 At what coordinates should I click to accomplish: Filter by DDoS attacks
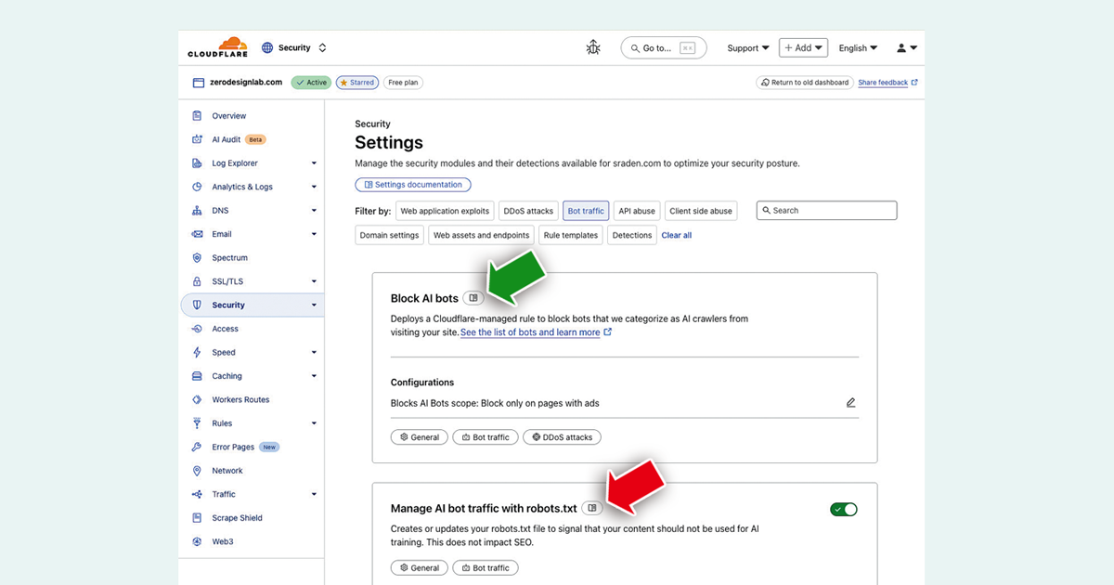528,211
